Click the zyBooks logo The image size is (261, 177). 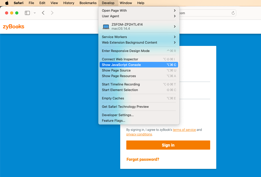[x=13, y=26]
